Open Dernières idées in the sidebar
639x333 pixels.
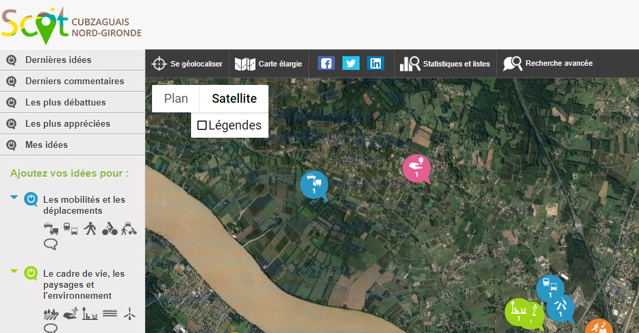point(73,60)
